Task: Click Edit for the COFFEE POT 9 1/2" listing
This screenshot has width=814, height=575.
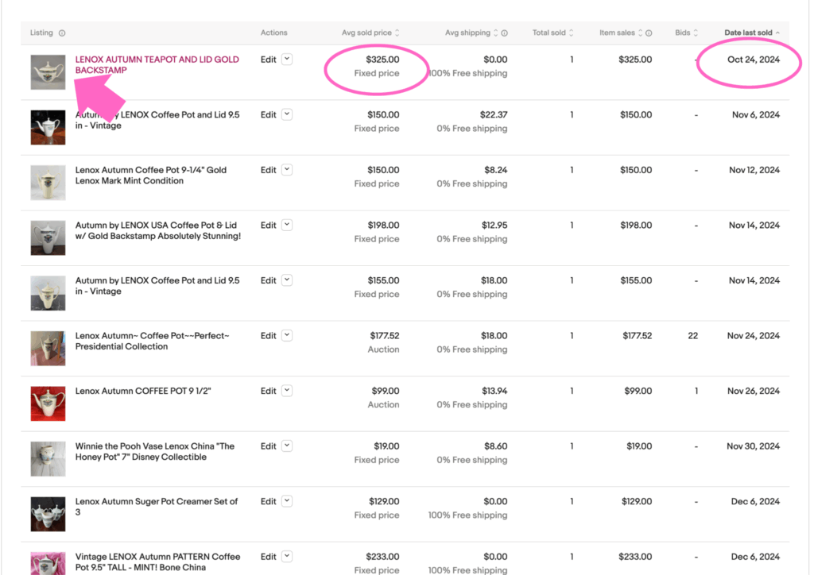Action: pos(268,391)
